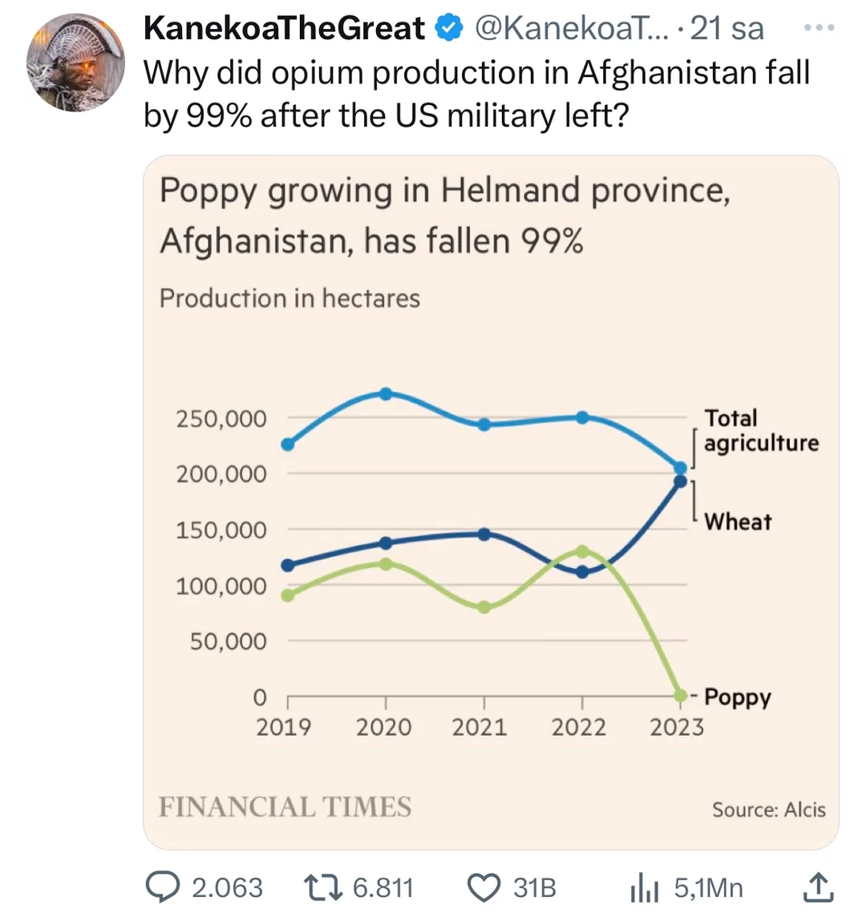Screen dimensions: 866x917
Task: Click the blue verified badge
Action: (x=449, y=30)
